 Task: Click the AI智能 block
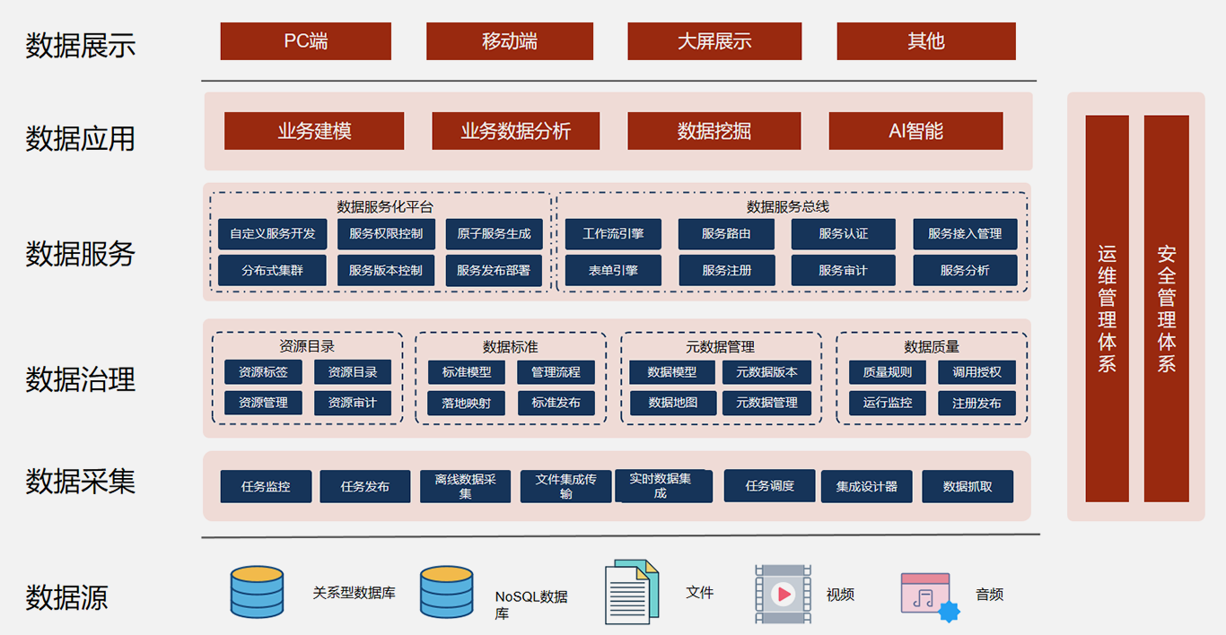point(915,131)
